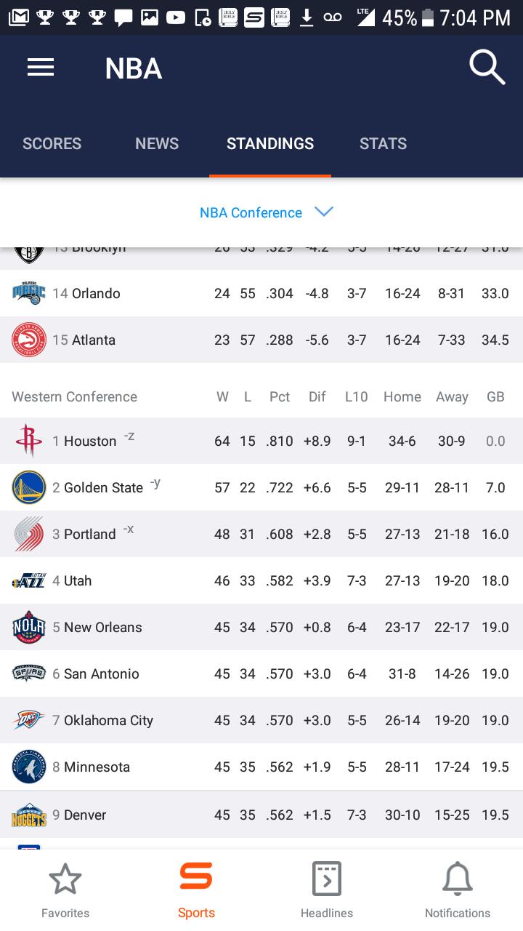Image resolution: width=523 pixels, height=931 pixels.
Task: Open the hamburger navigation menu
Action: click(41, 68)
